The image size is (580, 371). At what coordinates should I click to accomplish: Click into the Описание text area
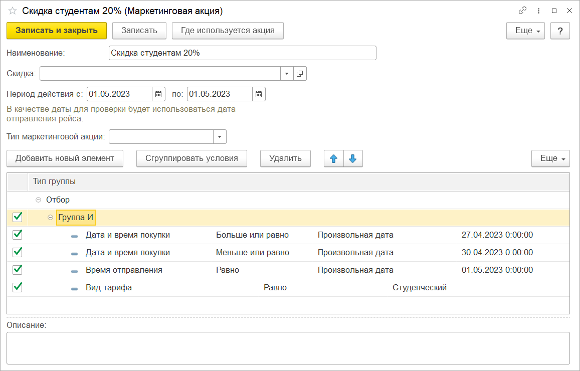tap(288, 348)
